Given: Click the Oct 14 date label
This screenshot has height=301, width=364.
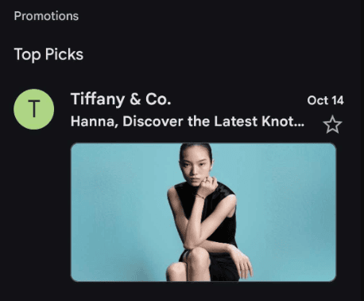Looking at the screenshot, I should coord(325,100).
